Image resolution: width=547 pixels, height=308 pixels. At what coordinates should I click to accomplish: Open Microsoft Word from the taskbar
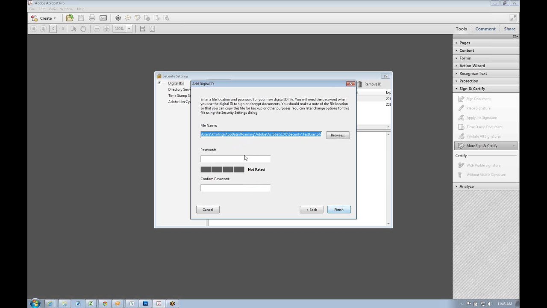78,304
